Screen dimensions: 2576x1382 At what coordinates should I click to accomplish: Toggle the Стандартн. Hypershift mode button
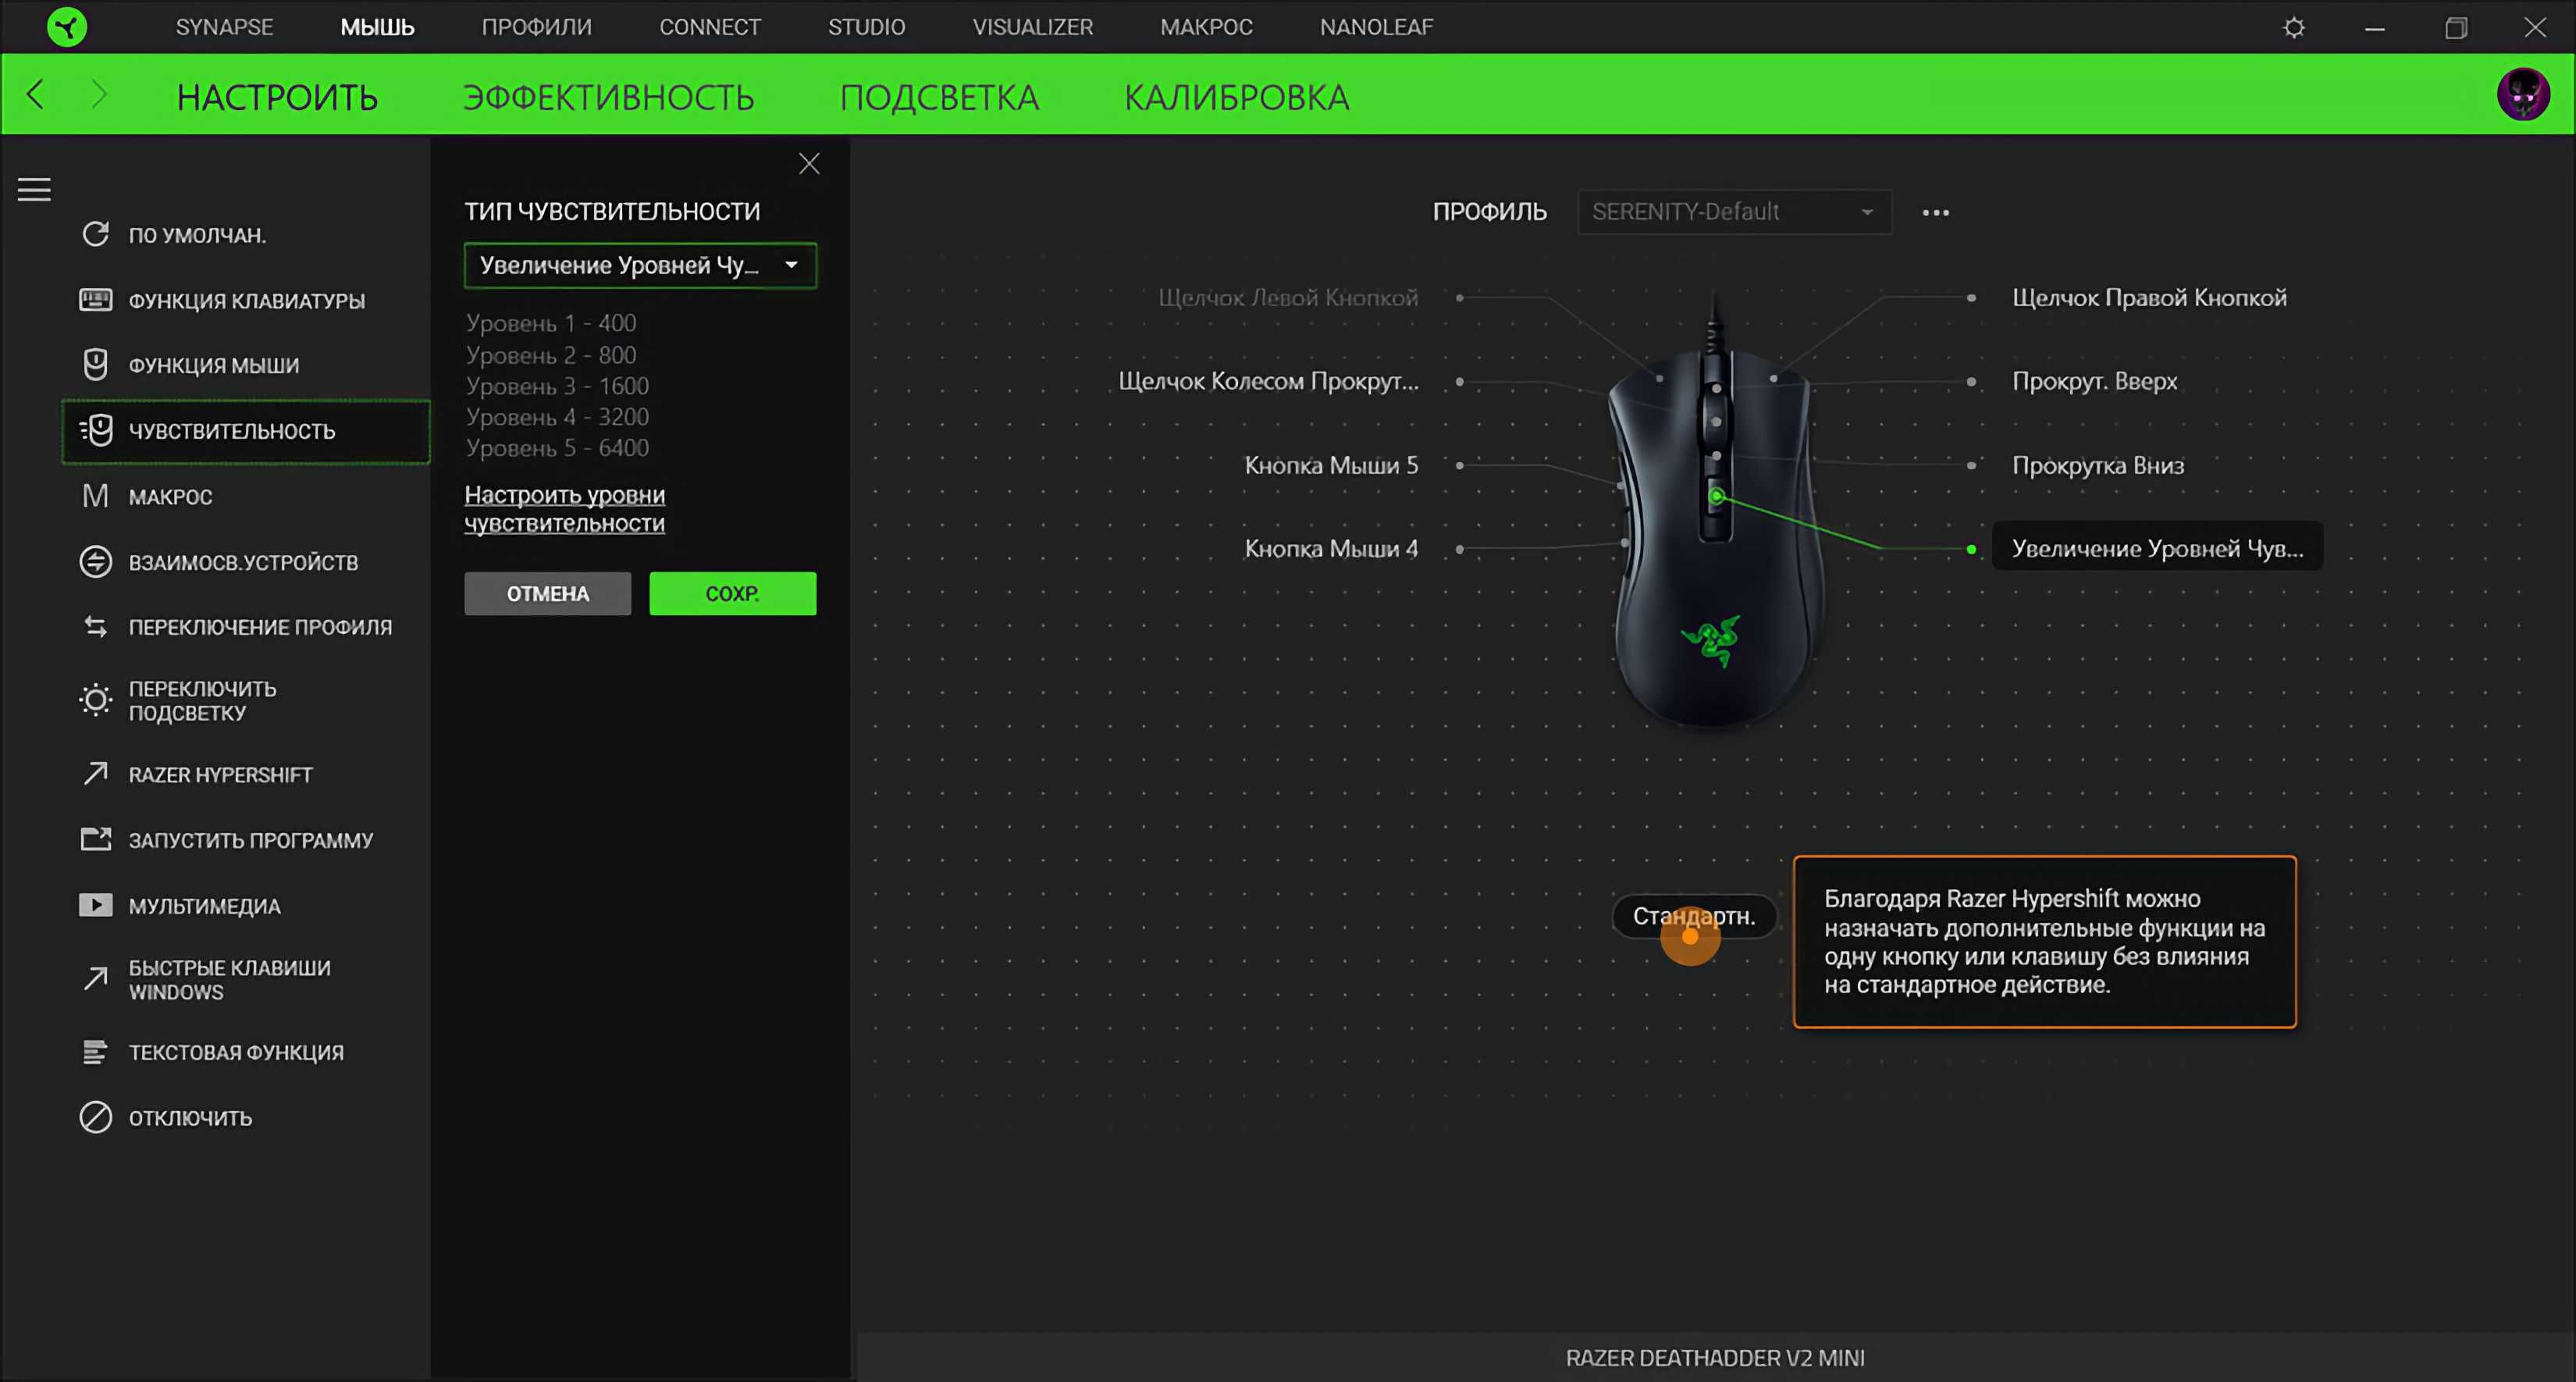point(1693,915)
